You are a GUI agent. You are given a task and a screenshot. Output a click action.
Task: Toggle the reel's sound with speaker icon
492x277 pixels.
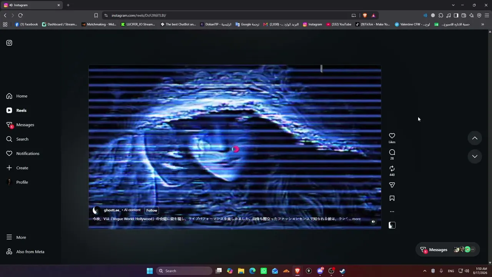click(373, 222)
